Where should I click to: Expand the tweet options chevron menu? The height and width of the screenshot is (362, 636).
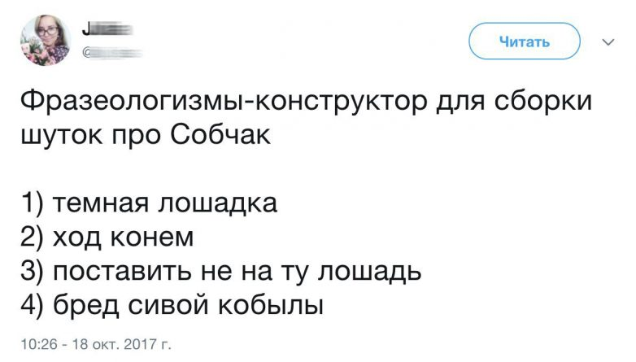(x=607, y=40)
